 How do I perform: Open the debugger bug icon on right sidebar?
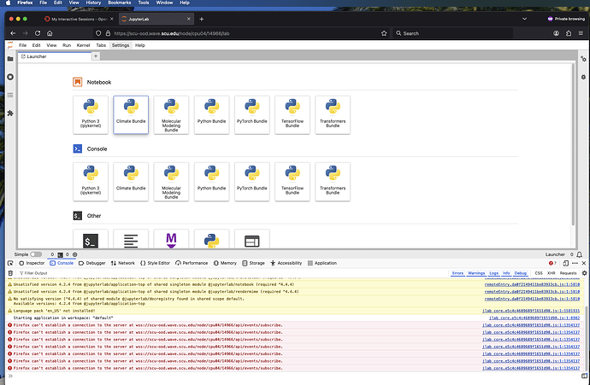(x=583, y=77)
